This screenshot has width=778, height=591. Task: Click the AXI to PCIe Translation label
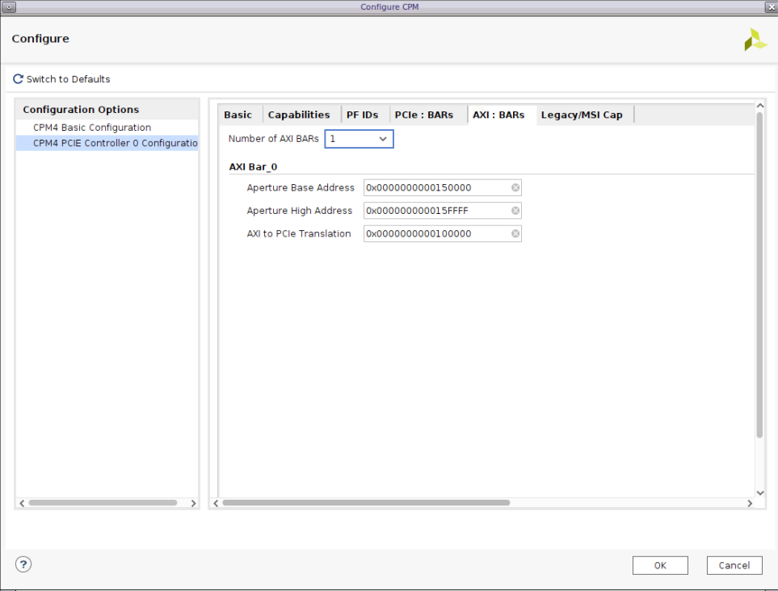click(299, 233)
